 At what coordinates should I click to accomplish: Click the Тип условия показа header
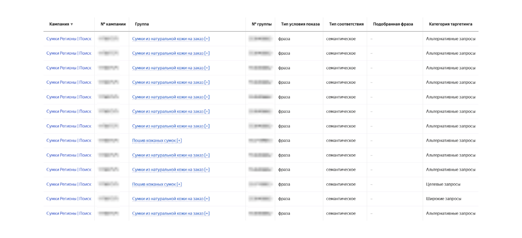(300, 24)
